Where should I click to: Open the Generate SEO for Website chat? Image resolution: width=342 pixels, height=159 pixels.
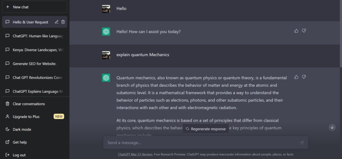(x=35, y=64)
